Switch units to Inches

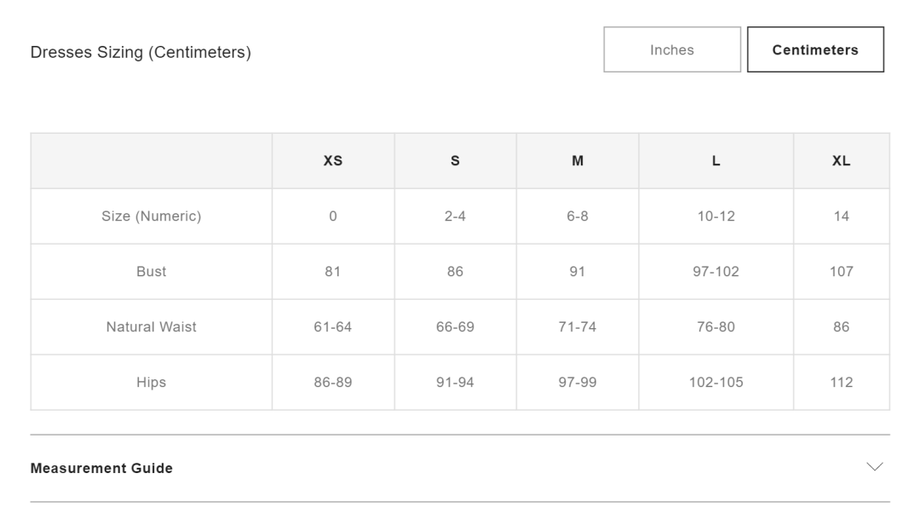tap(672, 49)
